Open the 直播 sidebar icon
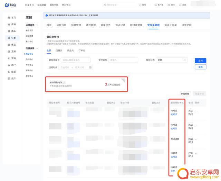 pos(9,52)
